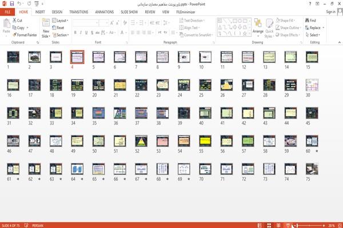This screenshot has height=228, width=343.
Task: Switch to Normal view from status bar
Action: point(260,225)
